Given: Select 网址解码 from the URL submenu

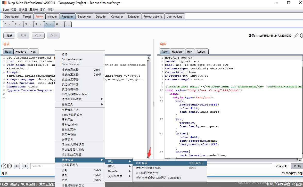Looking at the screenshot, I should point(142,163).
